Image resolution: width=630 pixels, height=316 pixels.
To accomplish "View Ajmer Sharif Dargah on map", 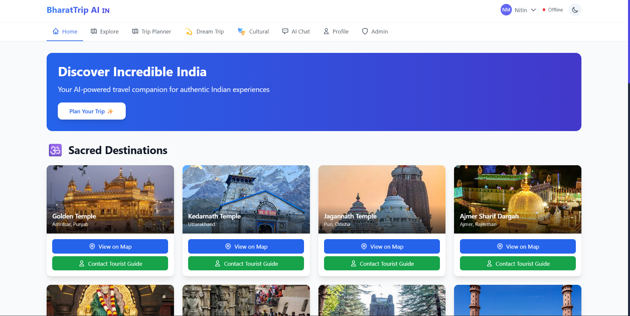I will [x=517, y=246].
